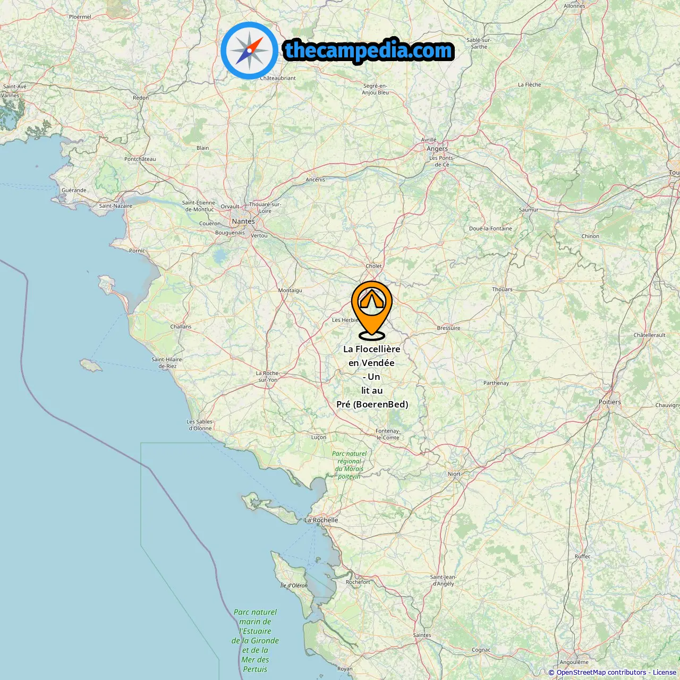
Task: Click the Poitiers city label
Action: click(610, 402)
